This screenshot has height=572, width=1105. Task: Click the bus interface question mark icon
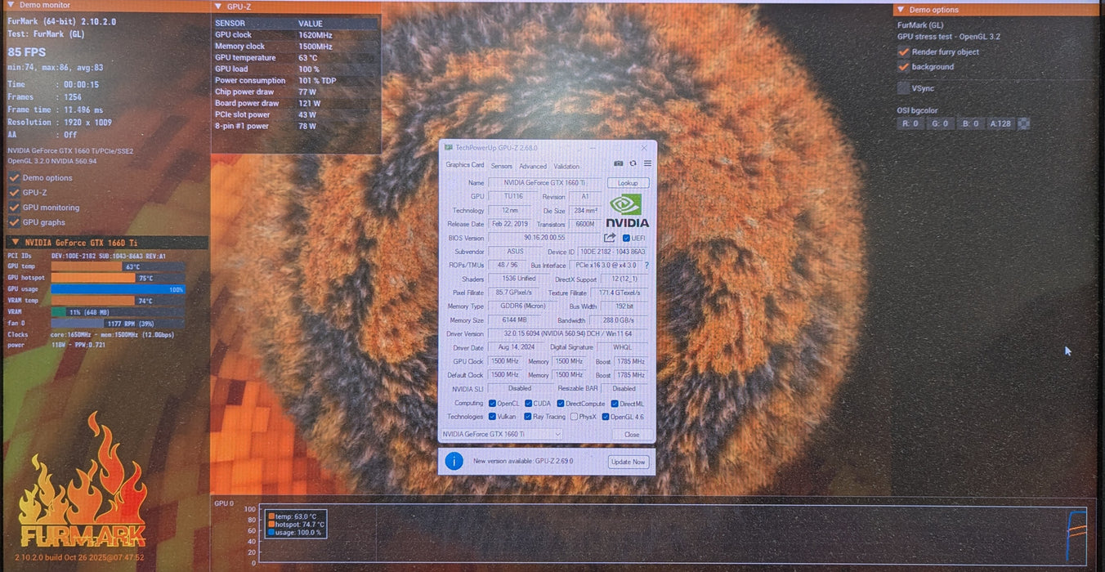(646, 266)
